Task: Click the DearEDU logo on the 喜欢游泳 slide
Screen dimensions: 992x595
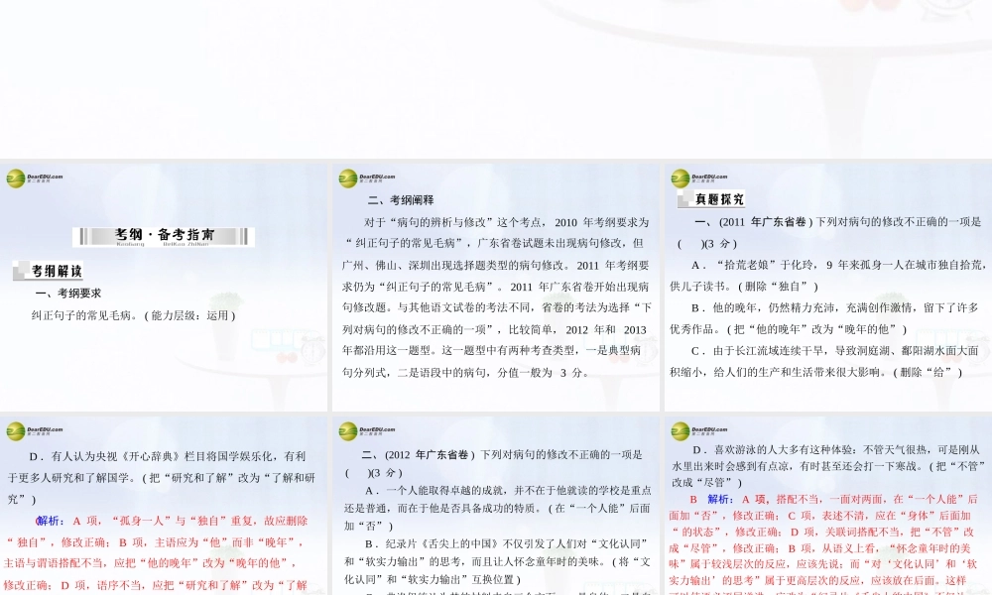Action: pos(699,431)
